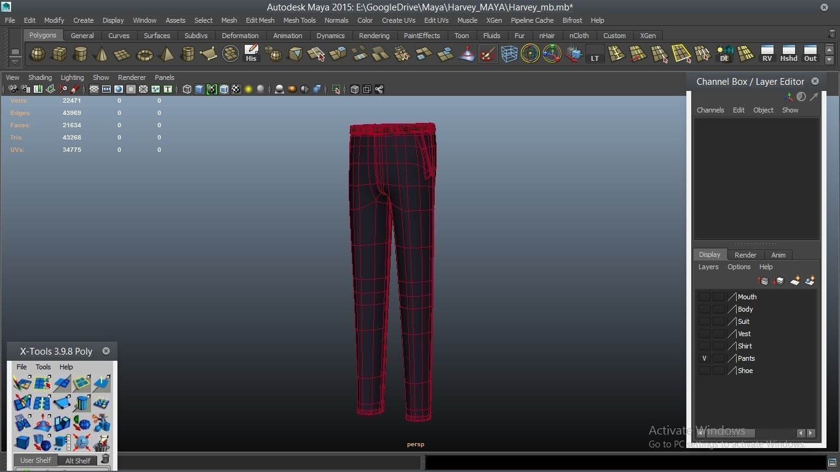The height and width of the screenshot is (472, 840).
Task: Open the viewport Lighting menu
Action: (x=72, y=77)
